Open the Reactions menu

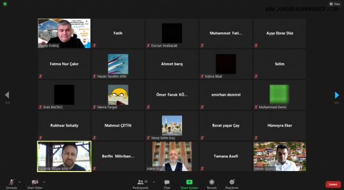click(232, 184)
